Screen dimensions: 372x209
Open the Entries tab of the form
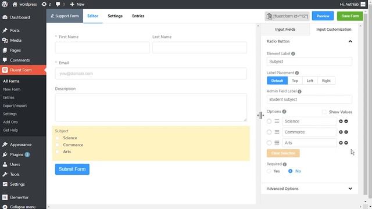pos(138,16)
